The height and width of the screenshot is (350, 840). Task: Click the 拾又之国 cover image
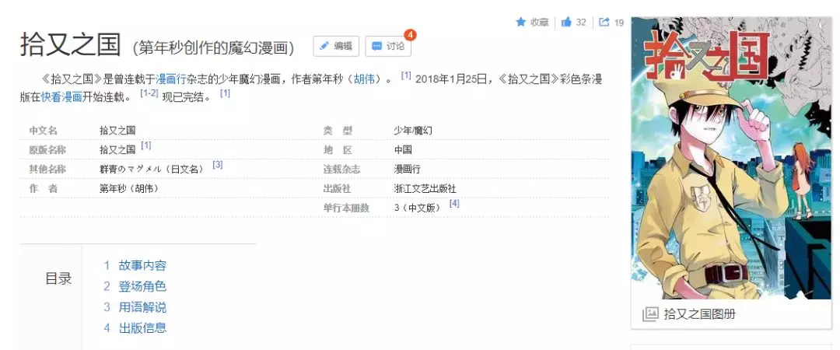coord(731,158)
